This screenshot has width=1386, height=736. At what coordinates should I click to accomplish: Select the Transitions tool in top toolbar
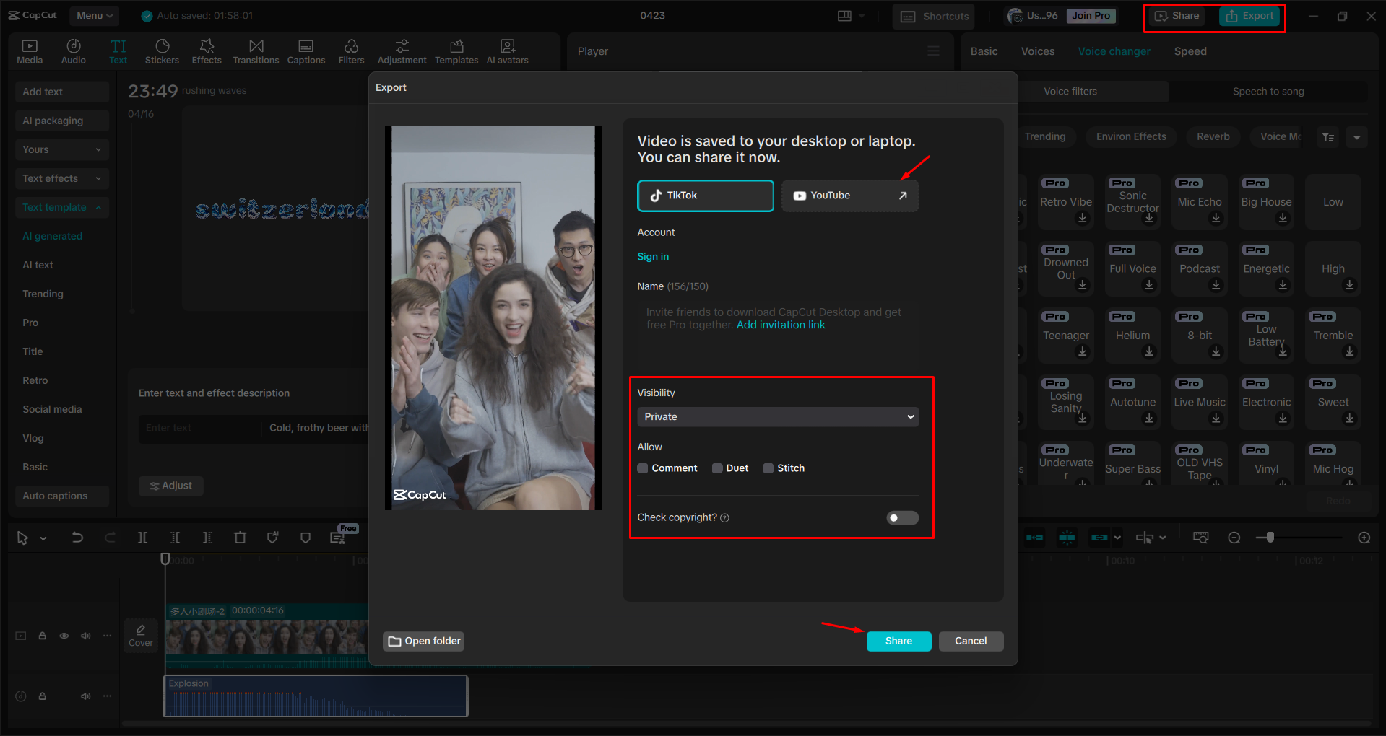click(x=256, y=51)
